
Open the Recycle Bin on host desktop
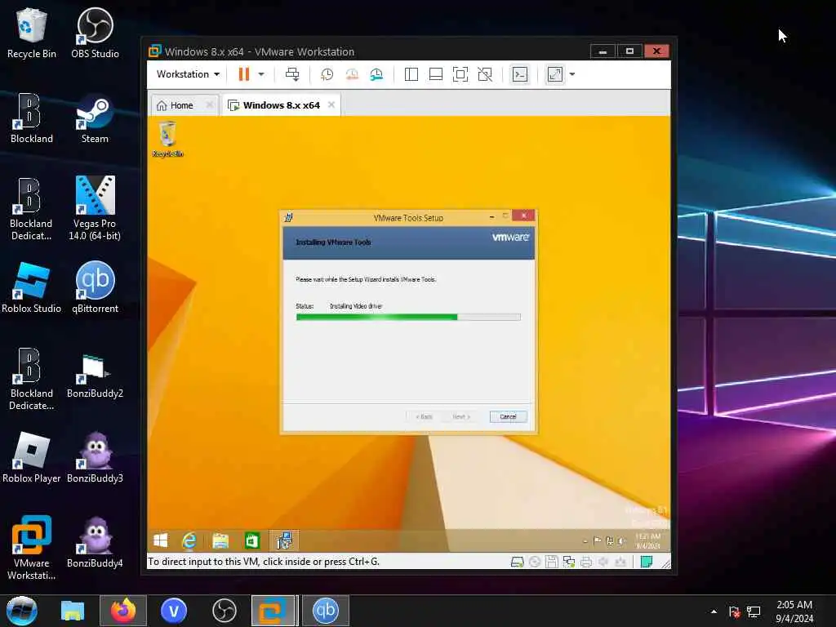[32, 33]
